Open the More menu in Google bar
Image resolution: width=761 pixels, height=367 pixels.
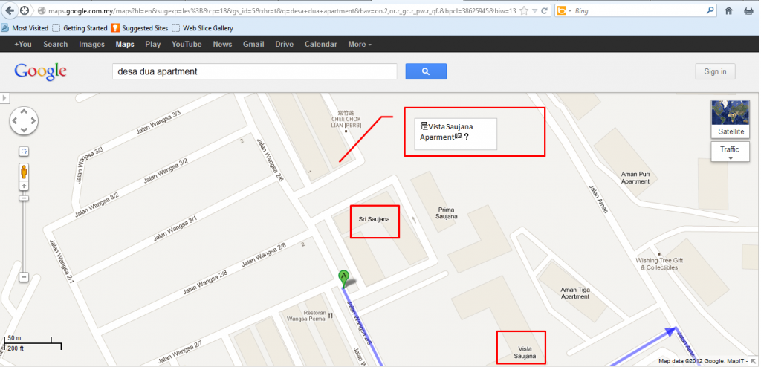tap(360, 44)
